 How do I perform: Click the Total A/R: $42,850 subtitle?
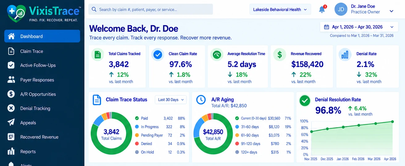coord(229,106)
